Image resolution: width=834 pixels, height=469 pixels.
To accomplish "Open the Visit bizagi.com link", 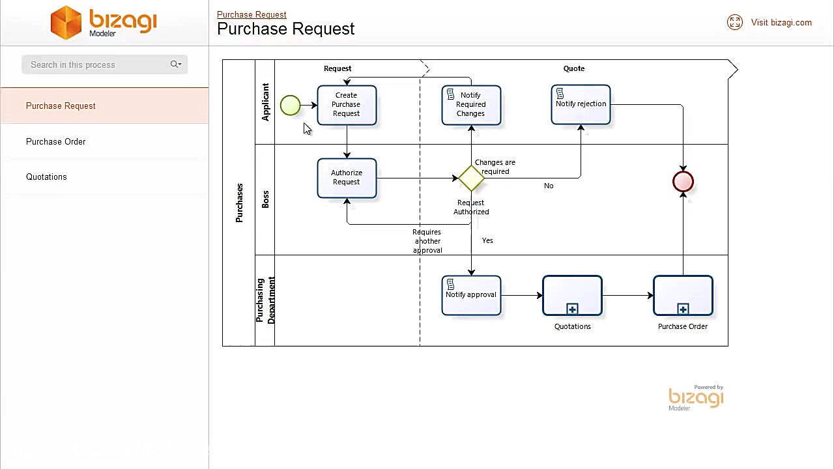I will [781, 22].
